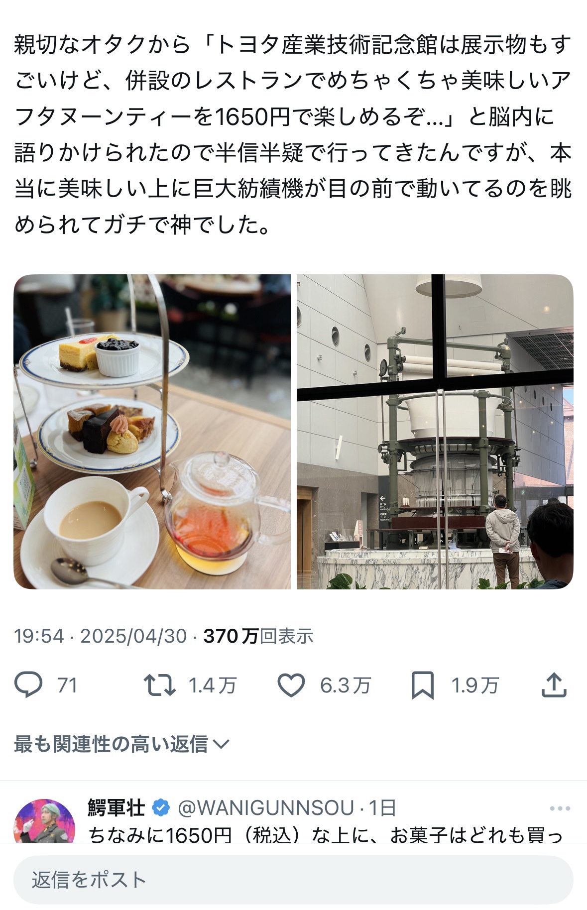Open the spinning machine photo
The height and width of the screenshot is (910, 587).
click(x=435, y=432)
